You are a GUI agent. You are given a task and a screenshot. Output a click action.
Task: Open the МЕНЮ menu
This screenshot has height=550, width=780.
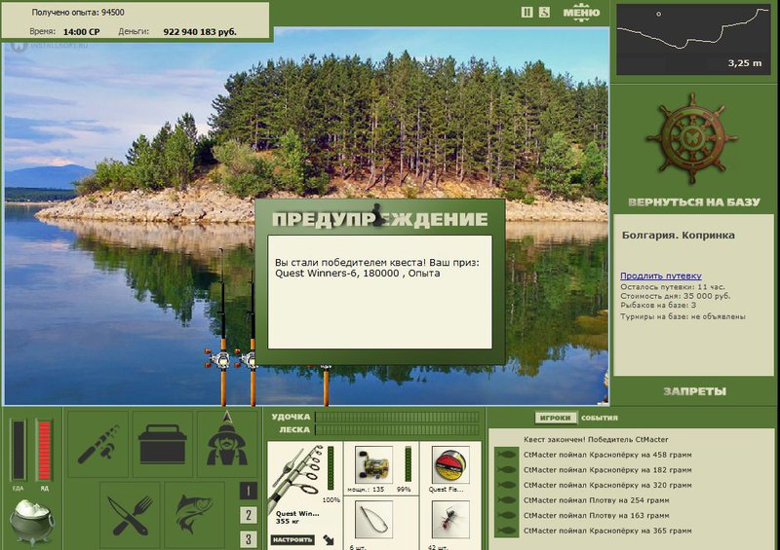tap(581, 13)
